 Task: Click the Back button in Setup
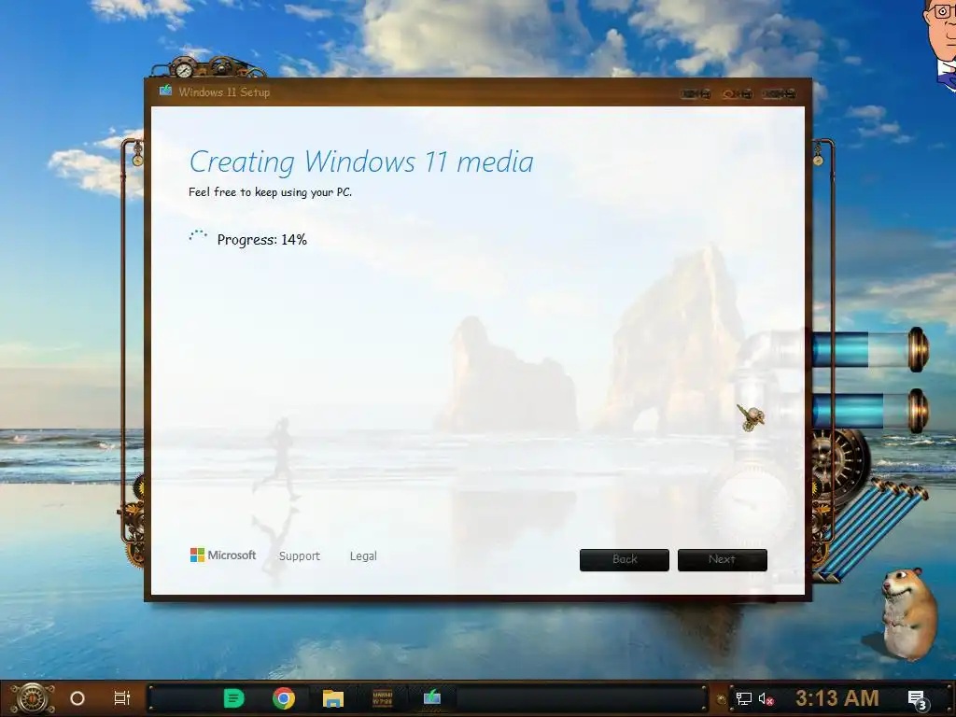tap(625, 560)
